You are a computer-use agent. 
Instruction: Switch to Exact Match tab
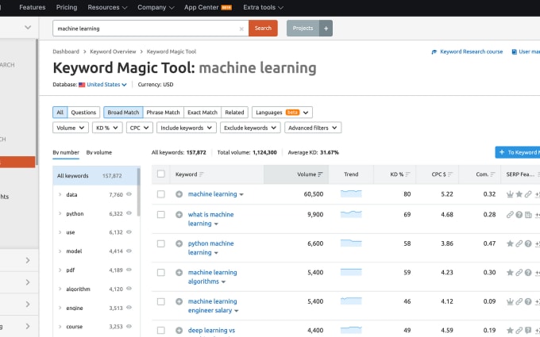(202, 113)
